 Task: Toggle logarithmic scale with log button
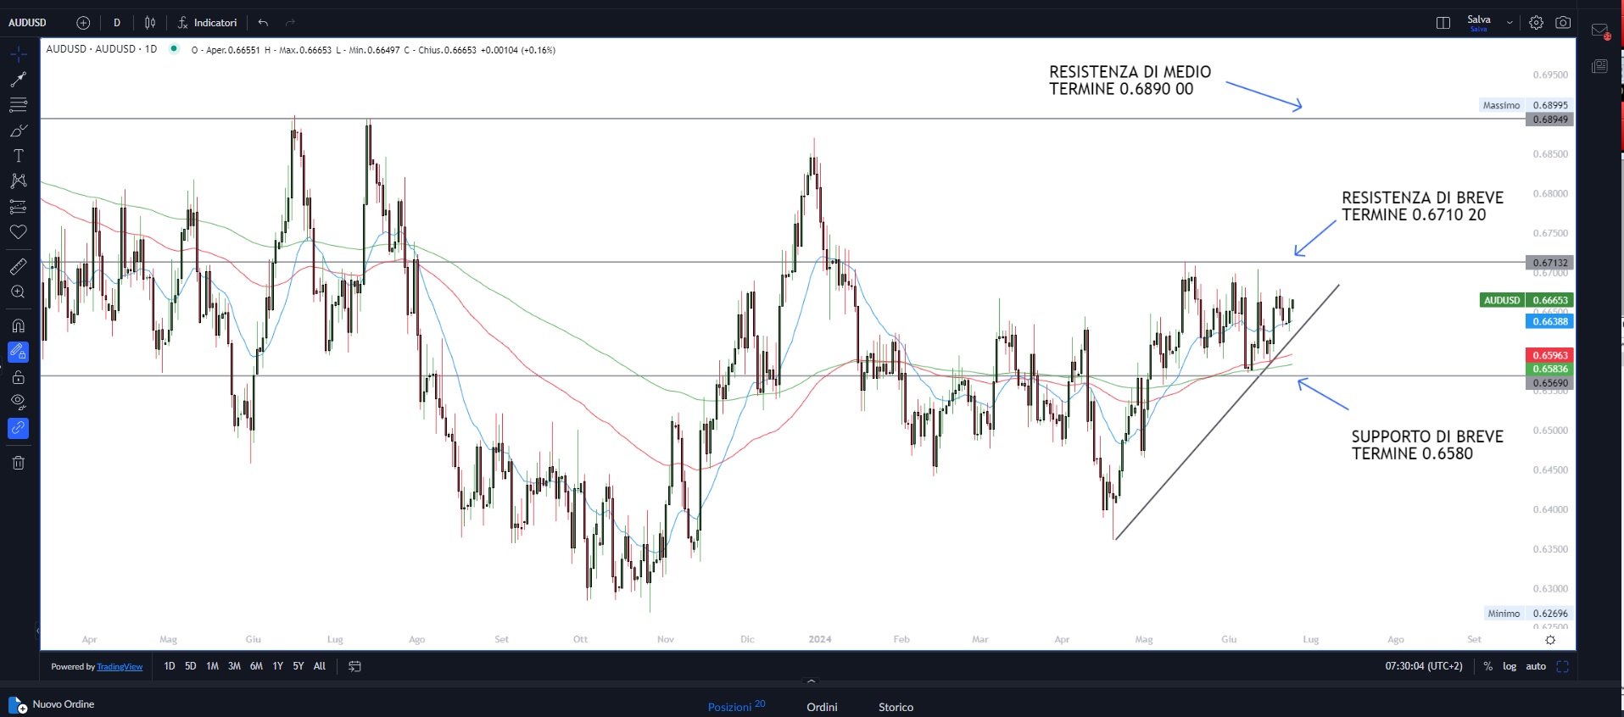click(1510, 666)
